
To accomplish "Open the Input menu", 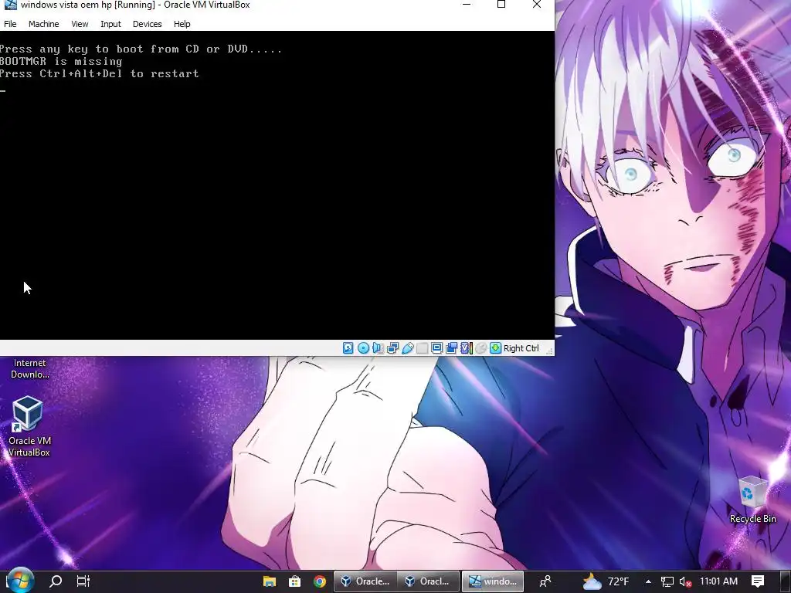I will (x=110, y=24).
